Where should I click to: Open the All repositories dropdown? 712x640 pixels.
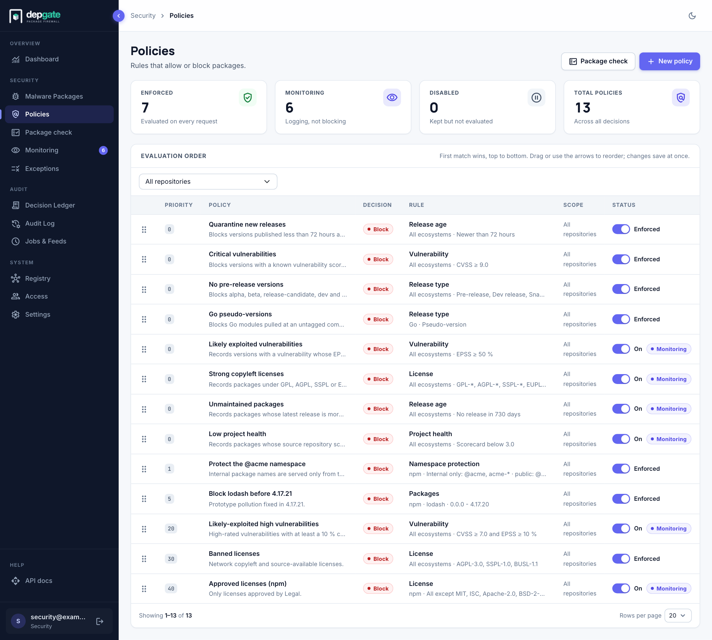[x=208, y=181]
